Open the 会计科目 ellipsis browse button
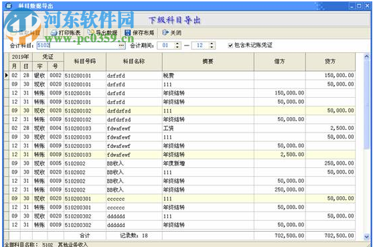This screenshot has height=247, width=375. click(122, 46)
